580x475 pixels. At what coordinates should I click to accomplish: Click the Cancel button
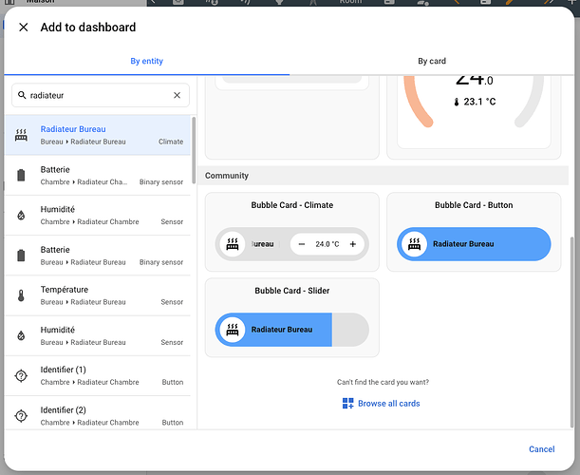[541, 449]
